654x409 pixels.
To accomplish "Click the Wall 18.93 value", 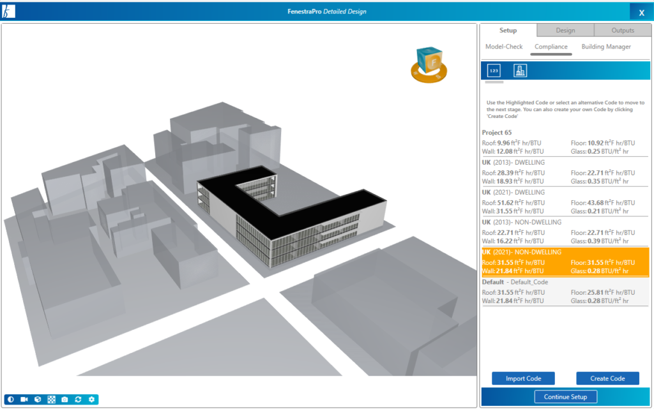I will (x=505, y=182).
